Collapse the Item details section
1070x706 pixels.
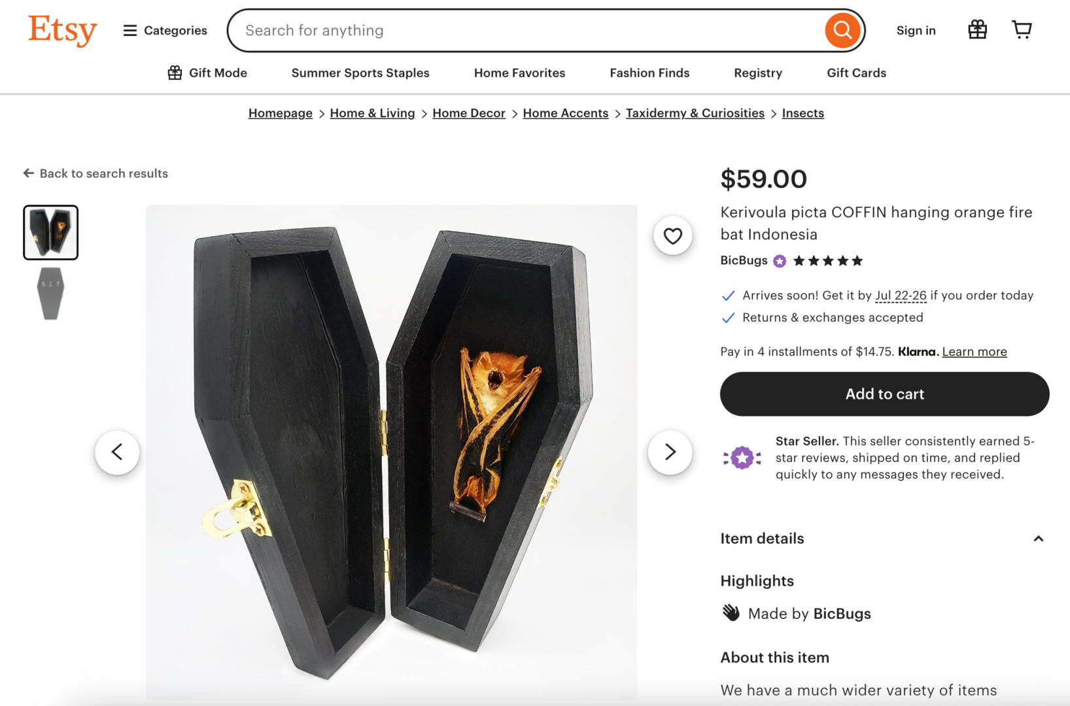coord(1038,539)
